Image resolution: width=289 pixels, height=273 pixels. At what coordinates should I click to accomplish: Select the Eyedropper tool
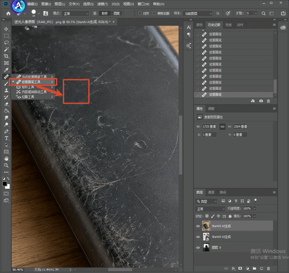pyautogui.click(x=6, y=70)
